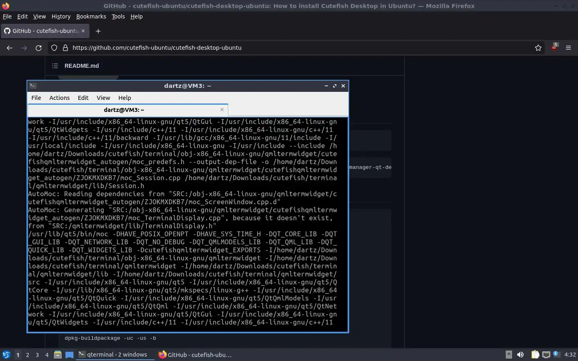Open the qterminal Edit menu
This screenshot has width=578, height=361.
(83, 98)
